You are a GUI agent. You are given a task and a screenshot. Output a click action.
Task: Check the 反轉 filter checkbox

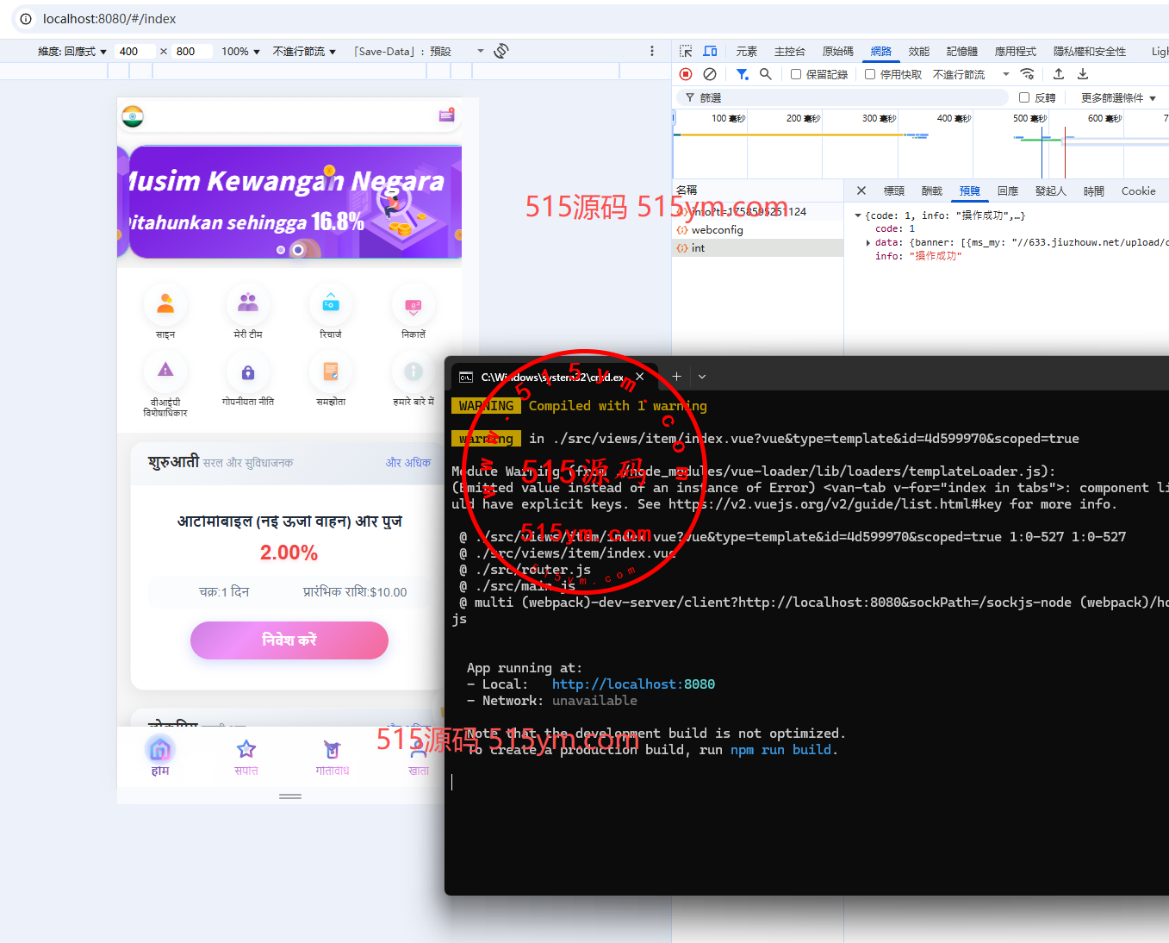[1024, 97]
